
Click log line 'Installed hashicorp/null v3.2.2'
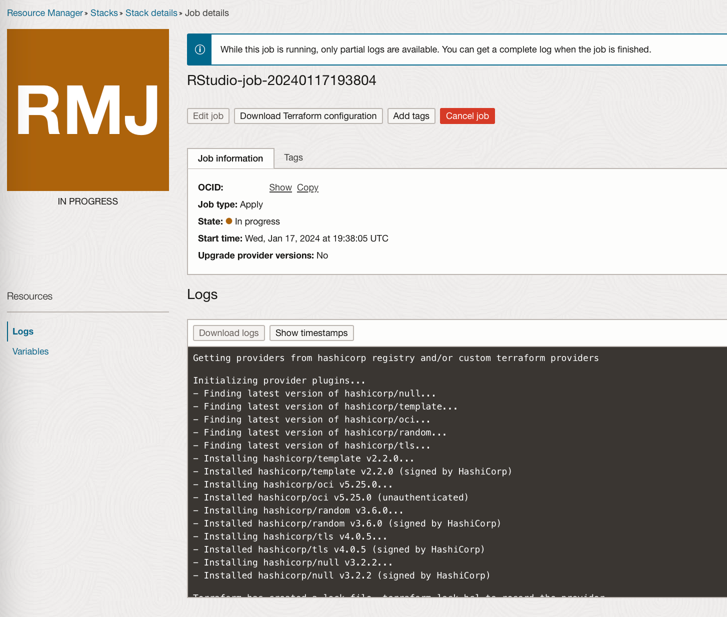[x=341, y=575]
